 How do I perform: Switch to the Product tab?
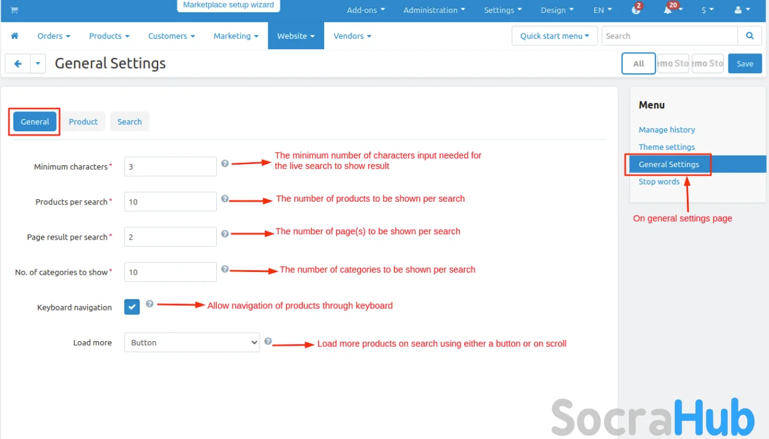[x=83, y=122]
